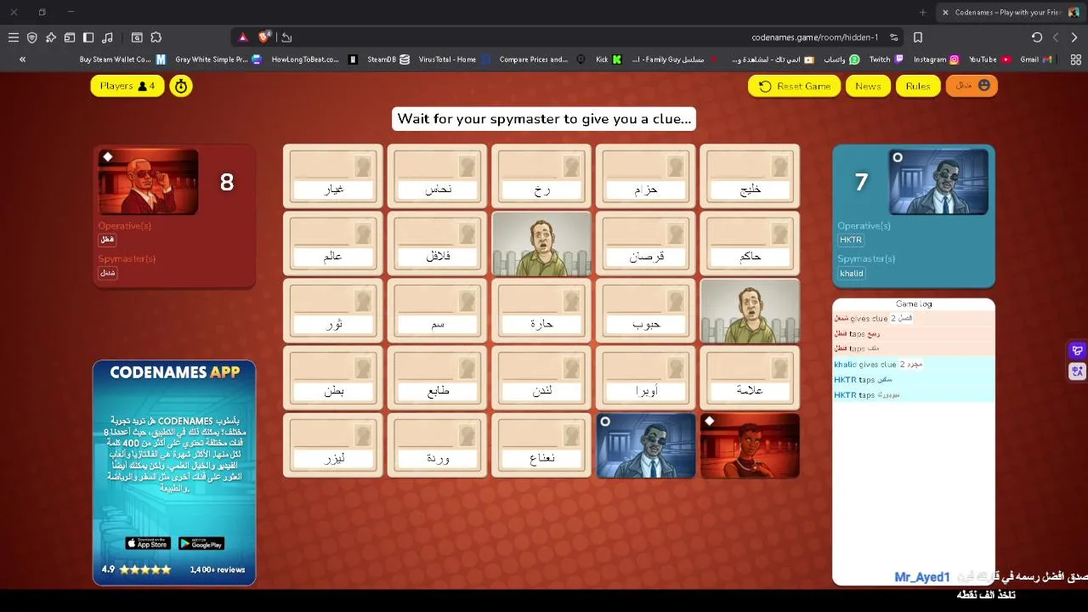Open the Kick bookmark

pos(609,59)
